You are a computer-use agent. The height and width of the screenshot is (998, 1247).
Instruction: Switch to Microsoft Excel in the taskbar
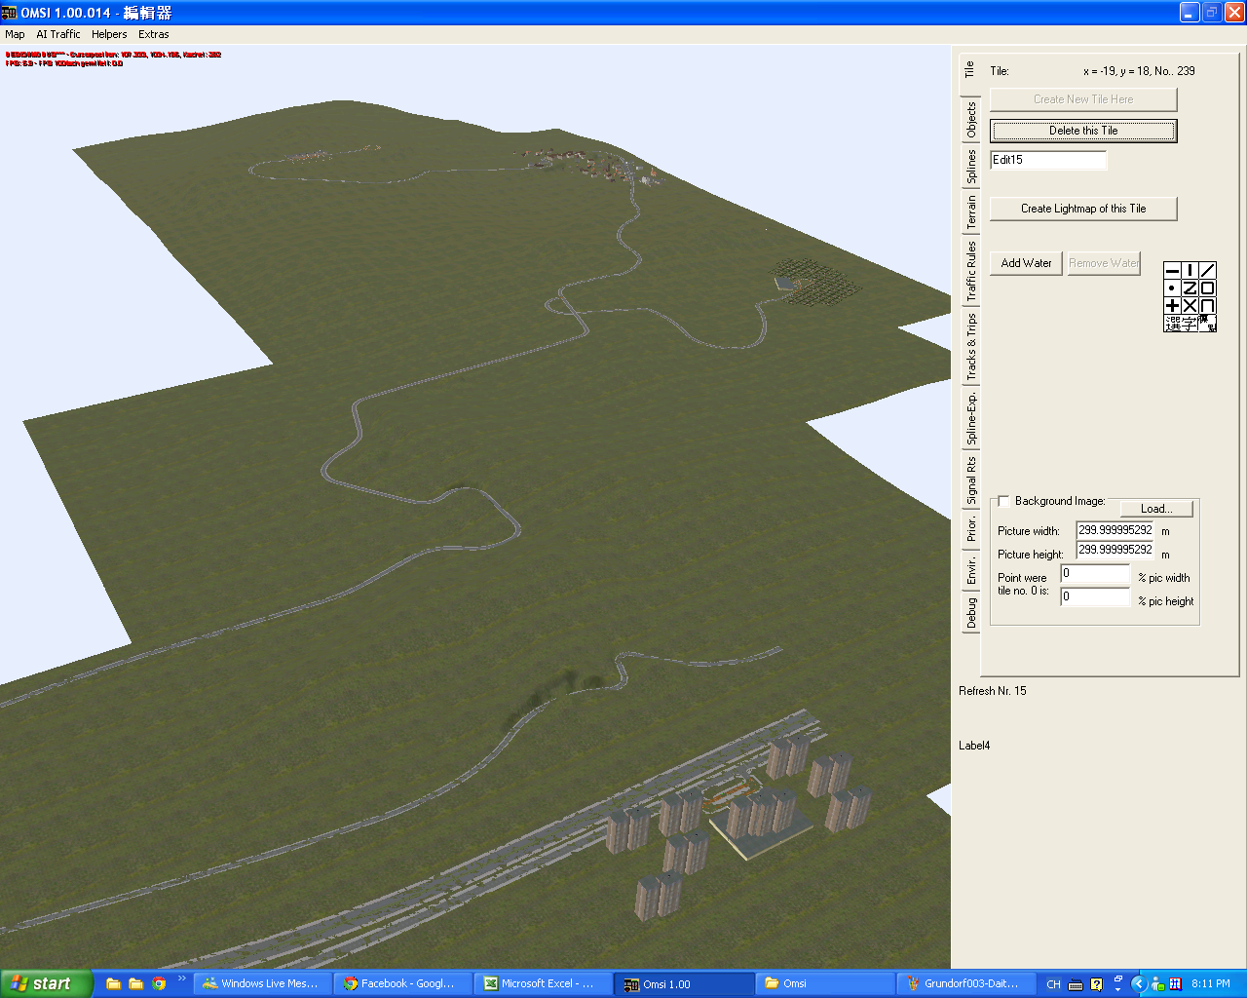coord(544,983)
